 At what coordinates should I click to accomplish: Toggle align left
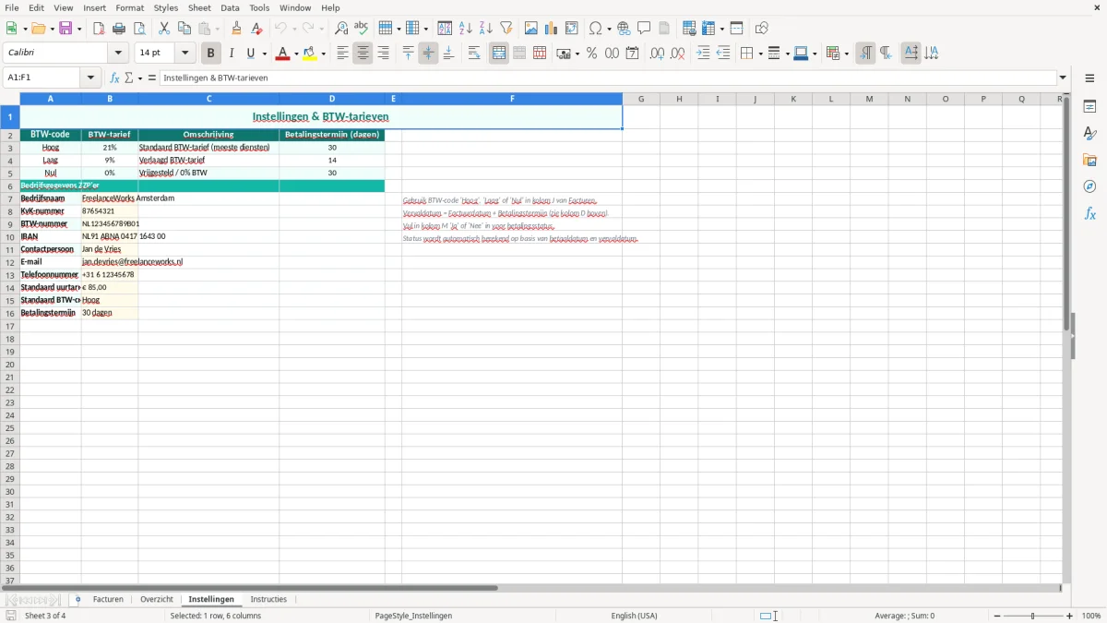pos(342,54)
